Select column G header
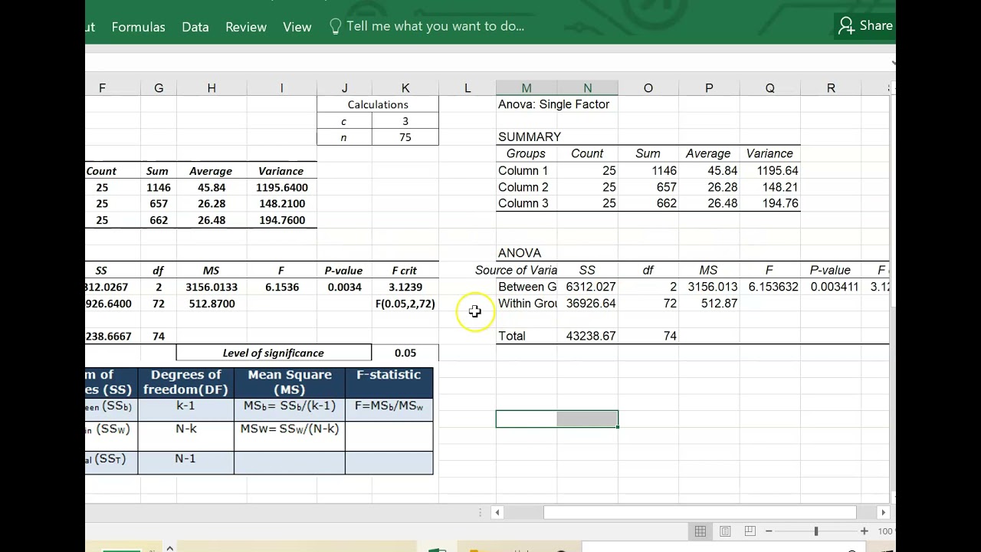Viewport: 981px width, 552px height. [159, 88]
